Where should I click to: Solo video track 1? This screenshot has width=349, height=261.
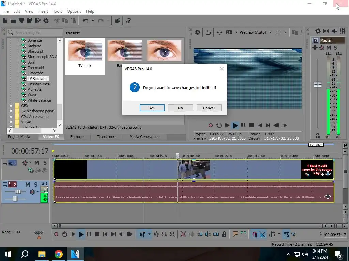tap(45, 163)
